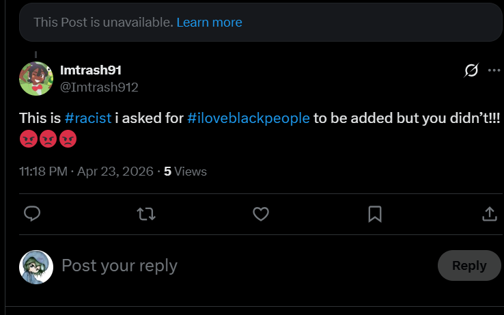This screenshot has width=504, height=315.
Task: Repost this post using the arrows icon
Action: coord(146,214)
